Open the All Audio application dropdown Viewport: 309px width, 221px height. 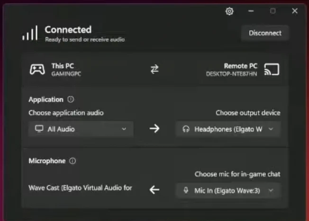click(81, 129)
